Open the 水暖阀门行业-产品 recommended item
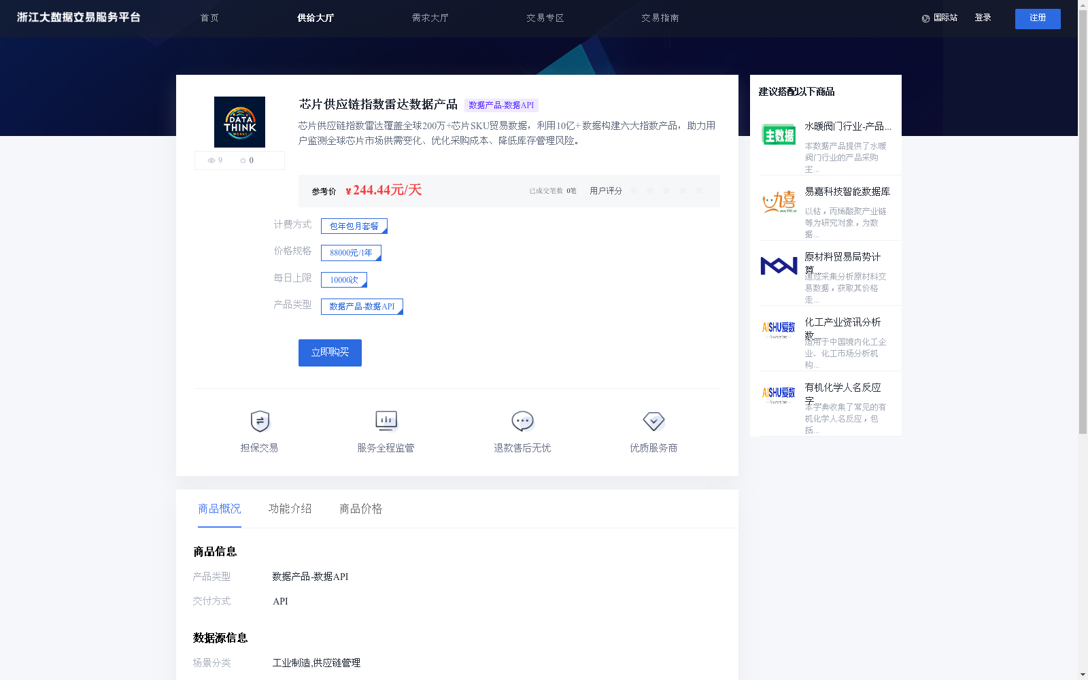Screen dimensions: 1088x680 tap(848, 126)
